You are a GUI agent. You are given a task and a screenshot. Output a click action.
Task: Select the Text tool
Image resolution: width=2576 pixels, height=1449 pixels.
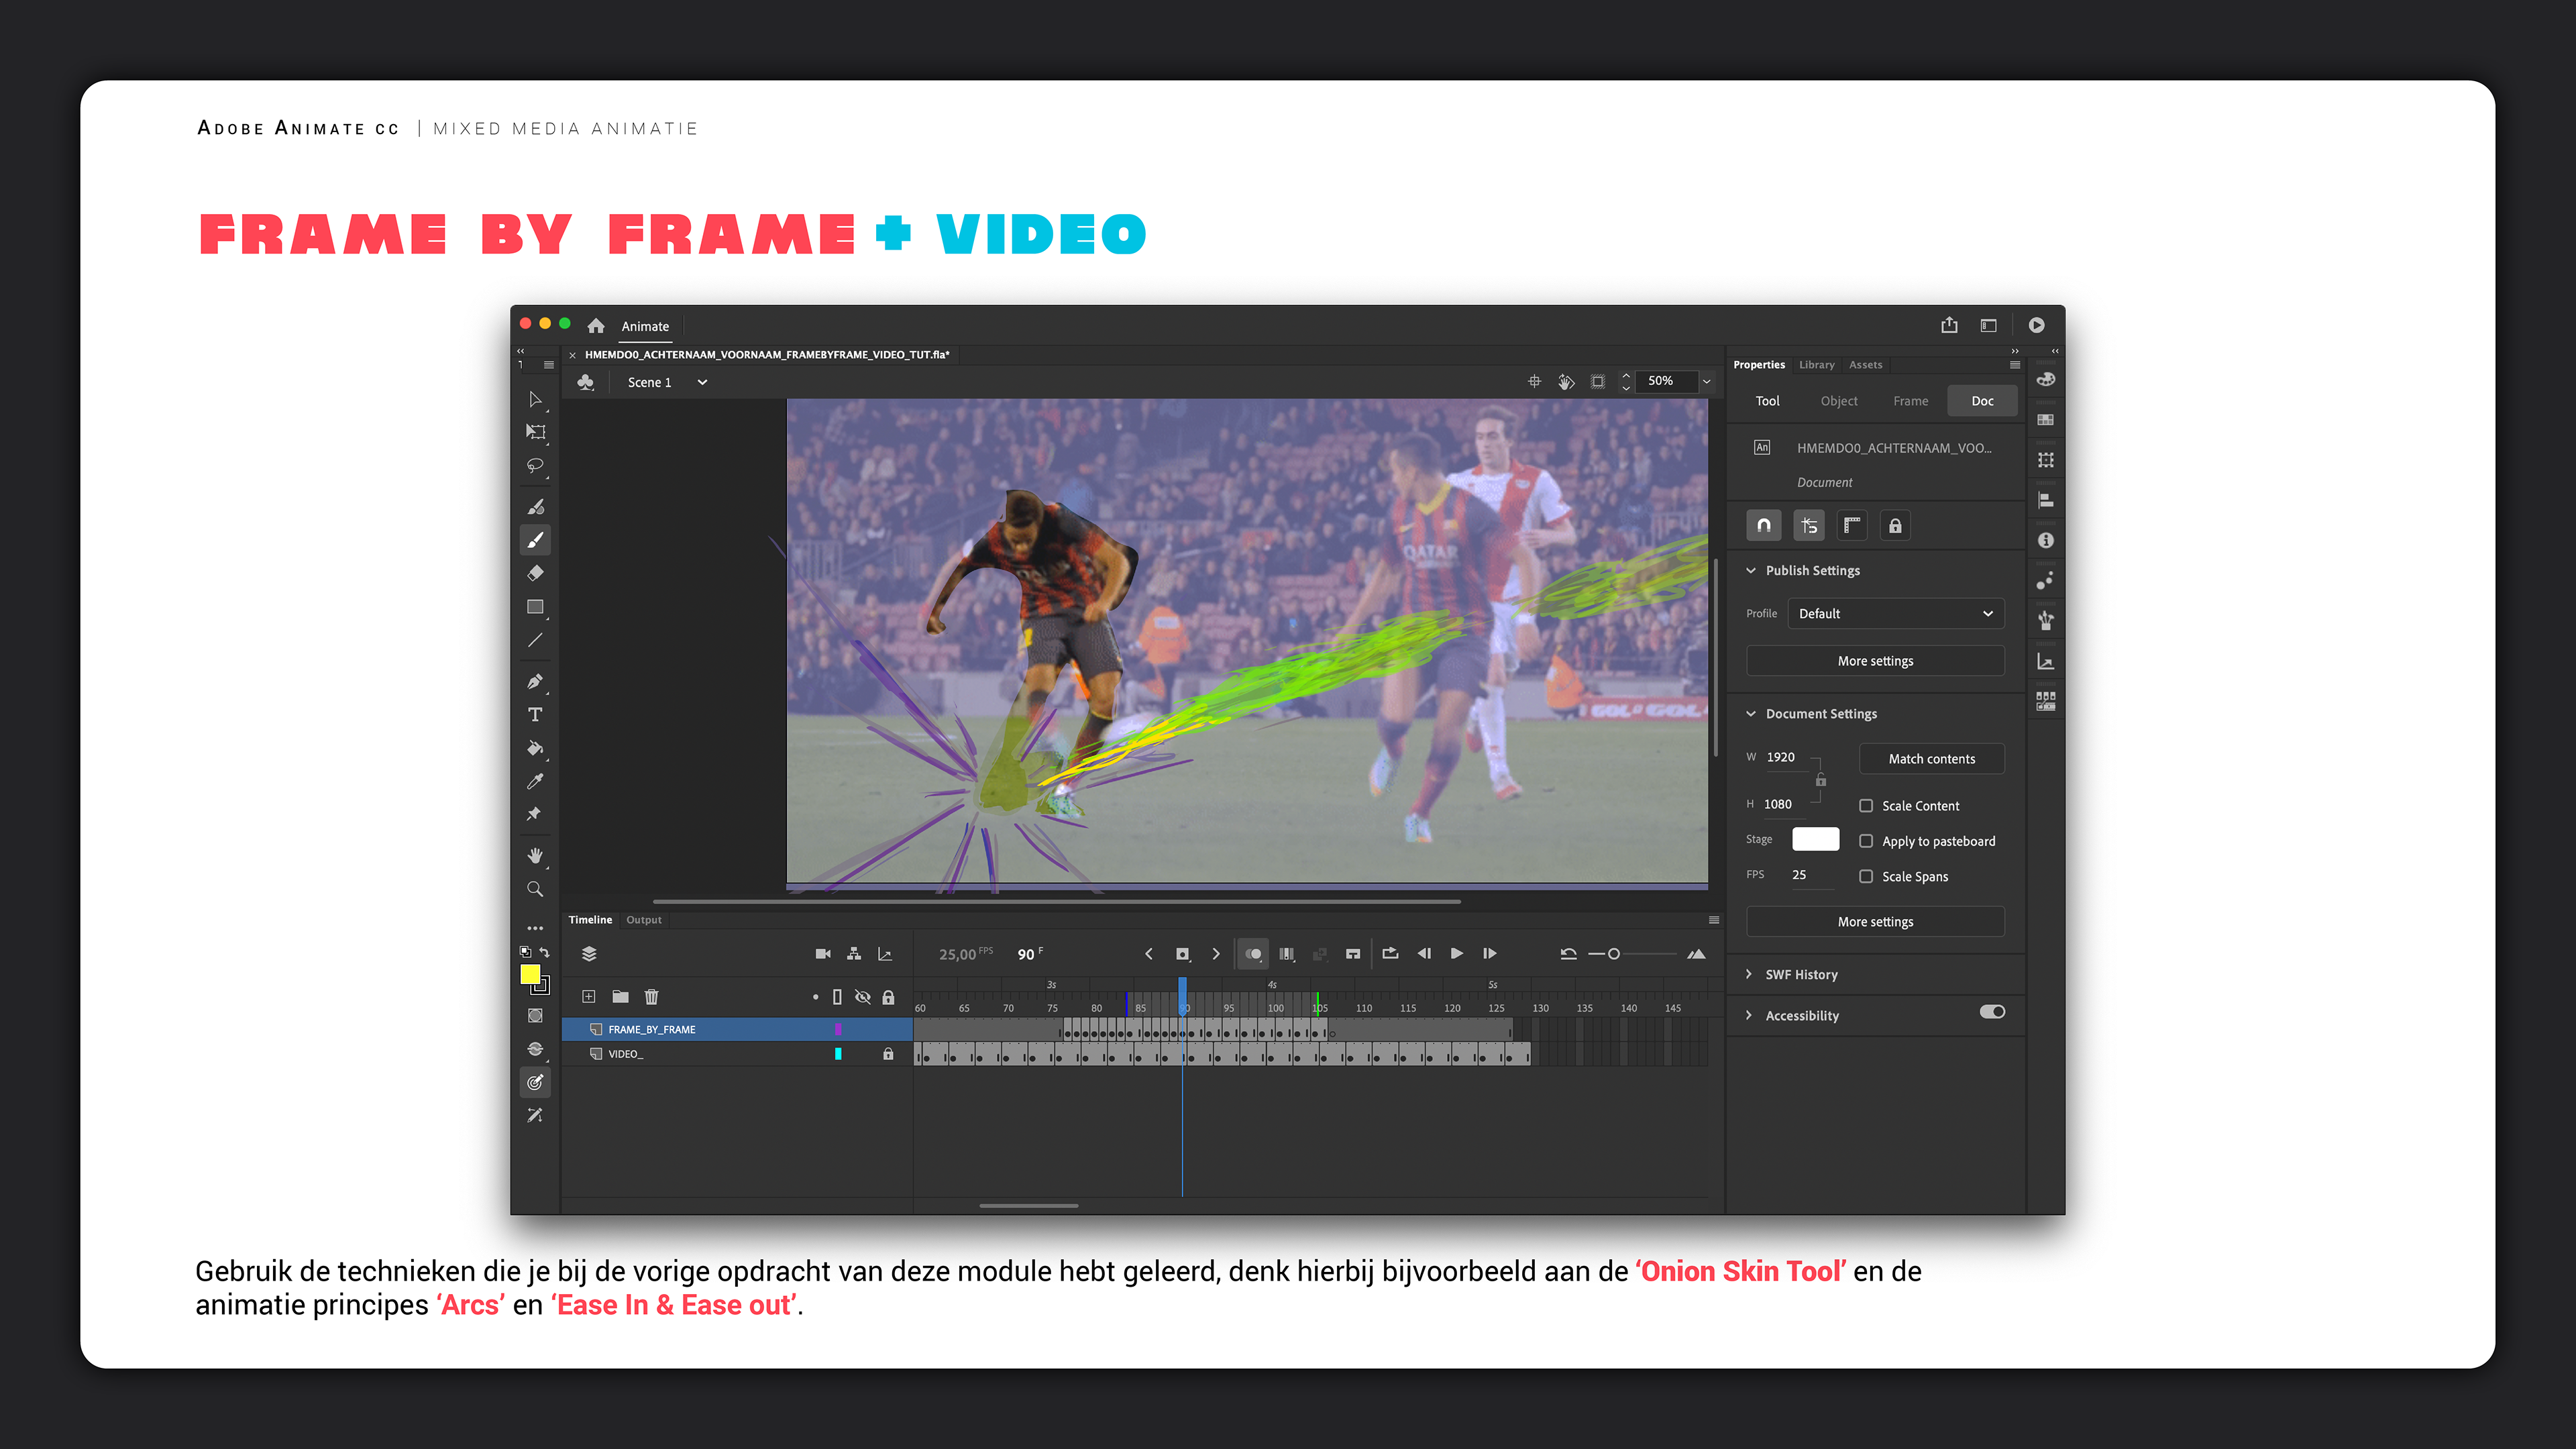(535, 714)
